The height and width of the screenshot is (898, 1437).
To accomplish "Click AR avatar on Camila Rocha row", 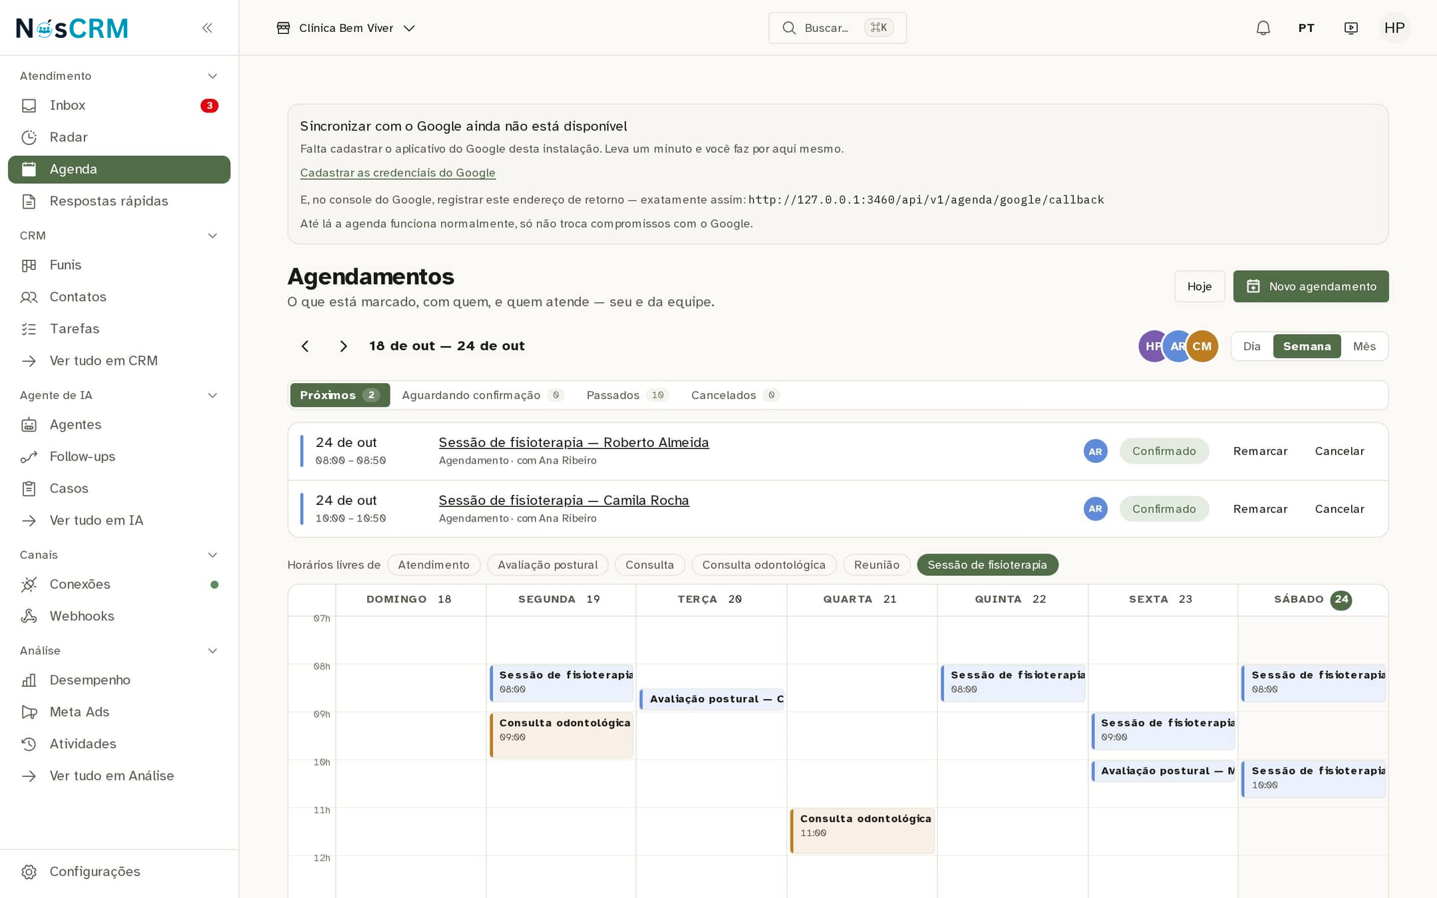I will 1095,510.
